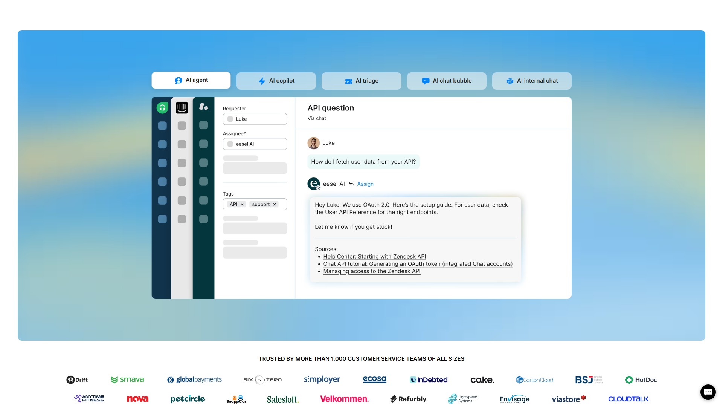The width and height of the screenshot is (723, 407).
Task: Select the AI agent tab
Action: pyautogui.click(x=191, y=80)
